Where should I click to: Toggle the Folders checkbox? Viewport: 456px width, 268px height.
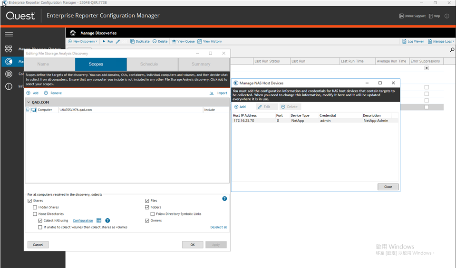147,207
